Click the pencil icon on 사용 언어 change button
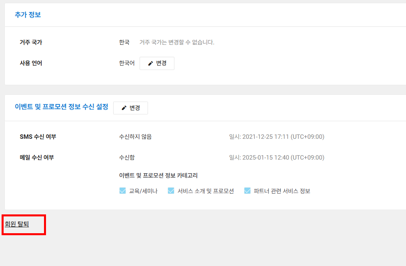 [150, 63]
